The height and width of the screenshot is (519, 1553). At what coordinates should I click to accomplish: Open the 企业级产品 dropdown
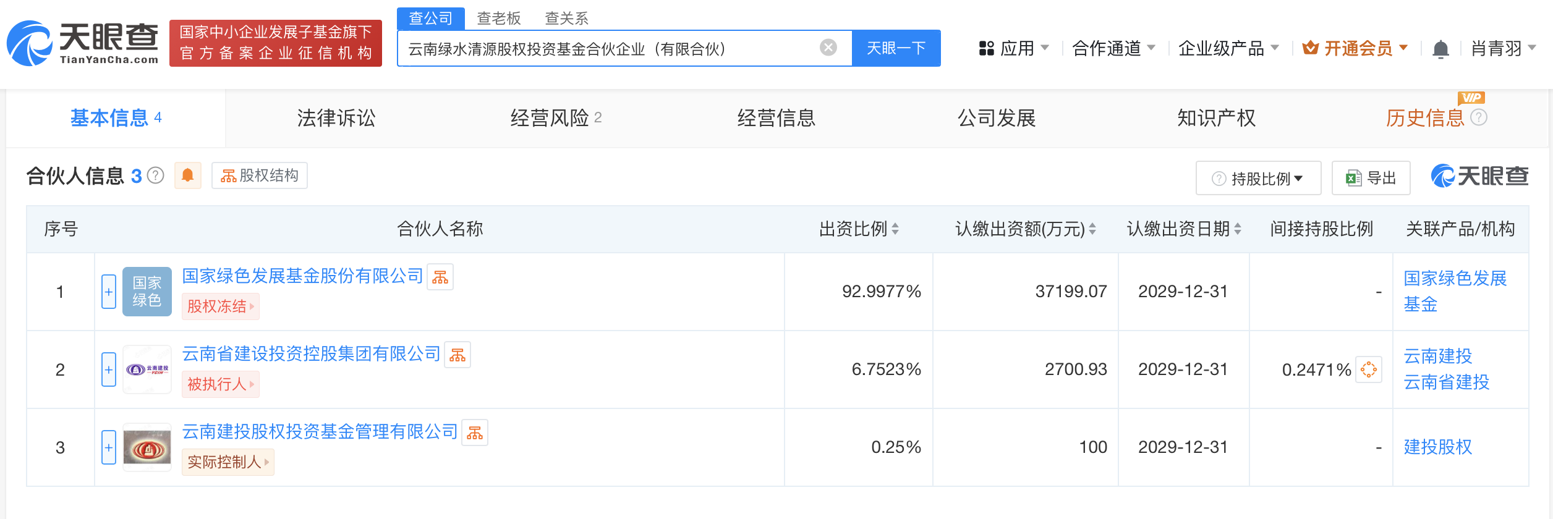1228,48
